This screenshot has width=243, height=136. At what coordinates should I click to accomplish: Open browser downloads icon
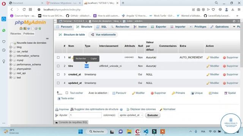tap(233, 9)
